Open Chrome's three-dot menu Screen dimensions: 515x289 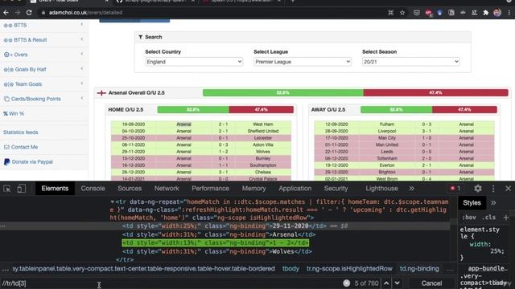pos(509,13)
